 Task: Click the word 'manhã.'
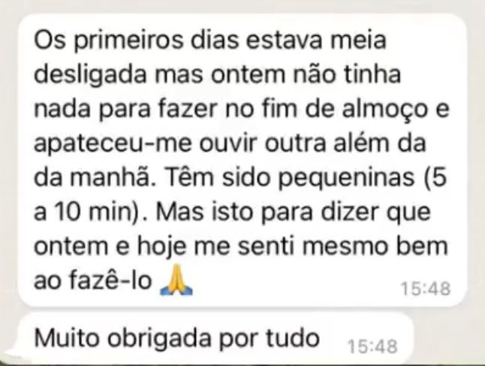pos(113,177)
